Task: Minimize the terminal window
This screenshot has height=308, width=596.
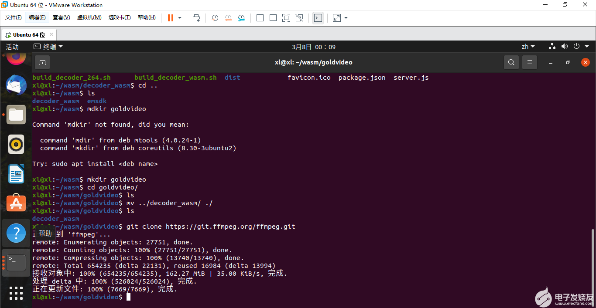Action: click(x=550, y=63)
